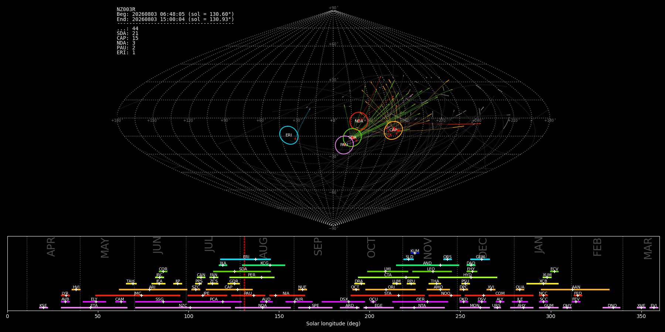
Task: Click the GEM shower activity bar
Action: point(480,259)
